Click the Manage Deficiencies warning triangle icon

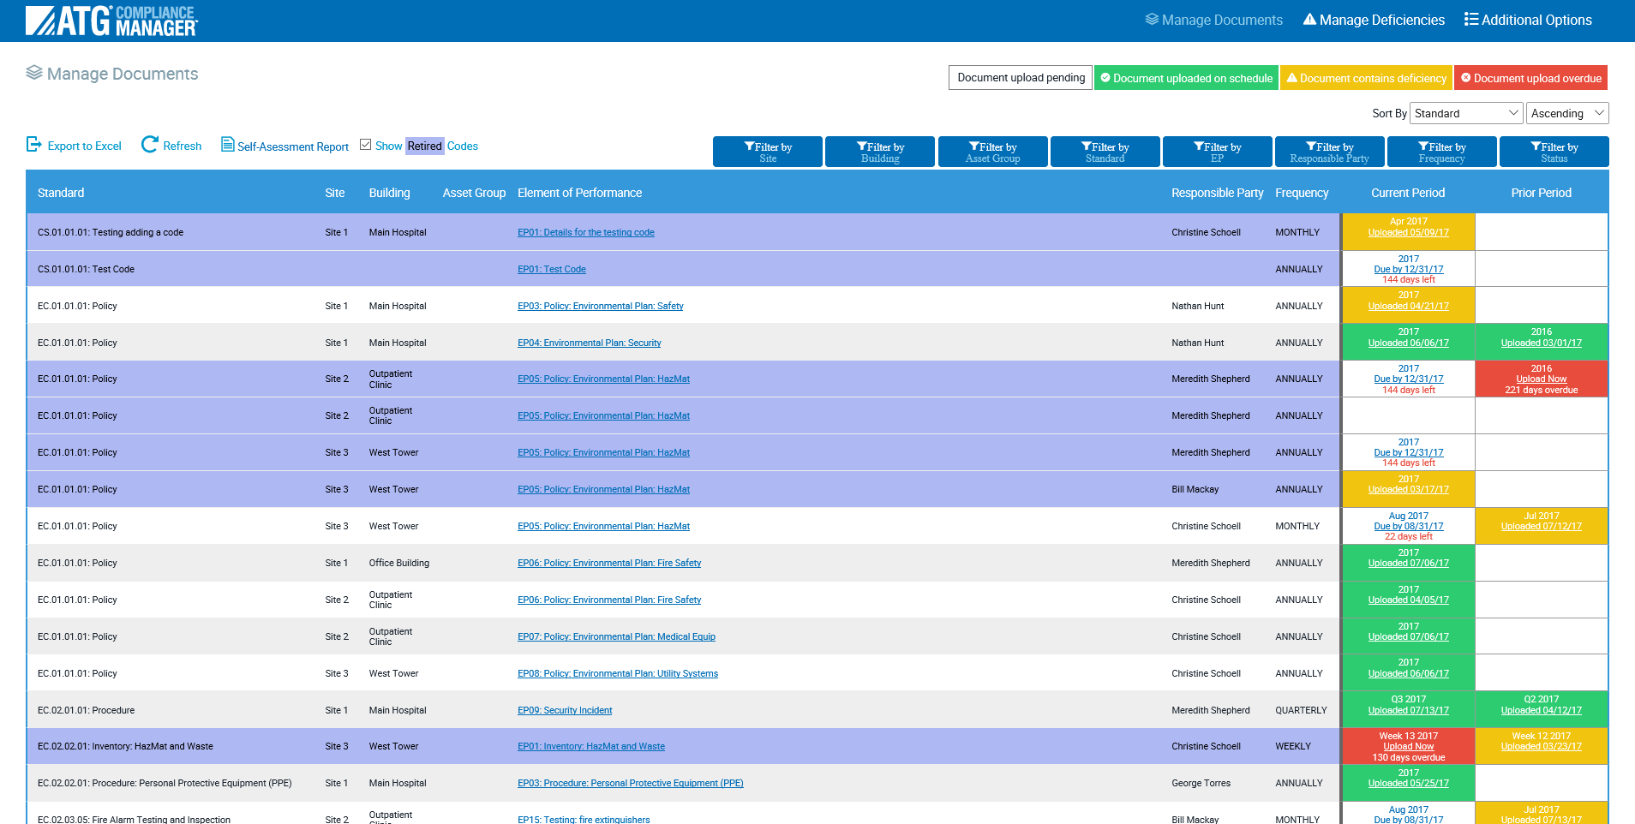point(1309,20)
